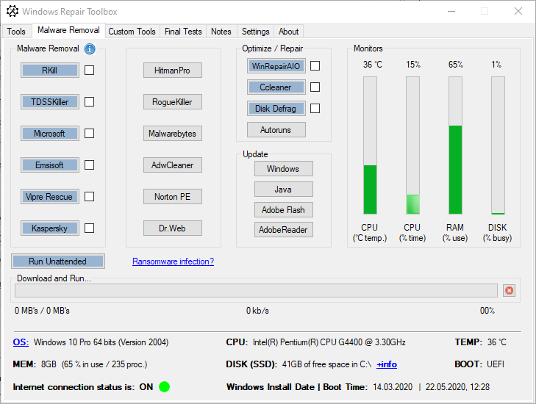The height and width of the screenshot is (404, 536).
Task: Click the Download and Run progress bar
Action: 256,291
